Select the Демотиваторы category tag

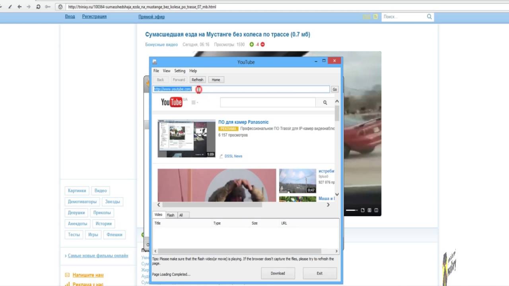click(82, 202)
